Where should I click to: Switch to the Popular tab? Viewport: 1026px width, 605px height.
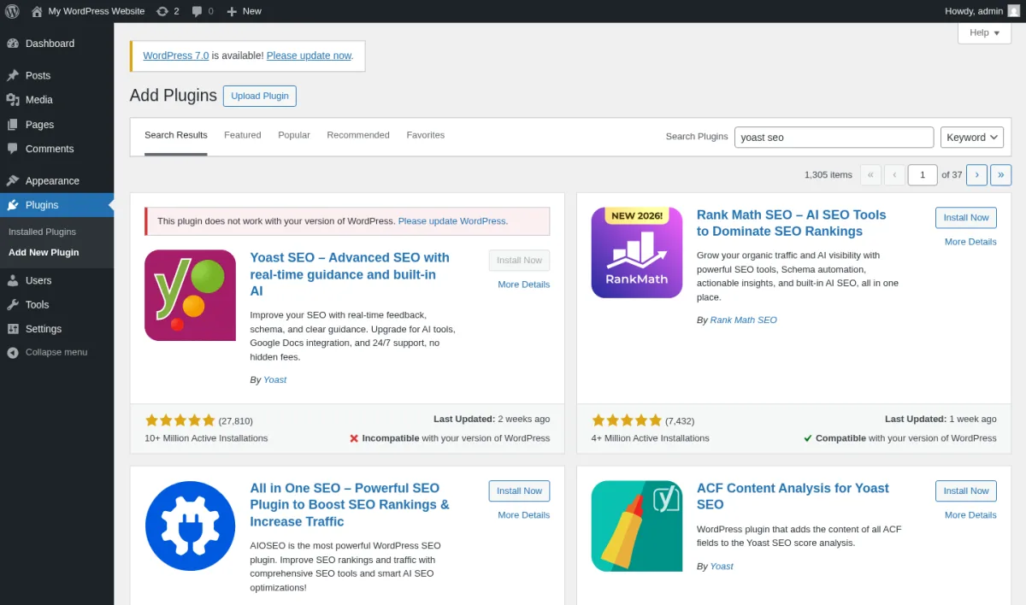pyautogui.click(x=294, y=135)
